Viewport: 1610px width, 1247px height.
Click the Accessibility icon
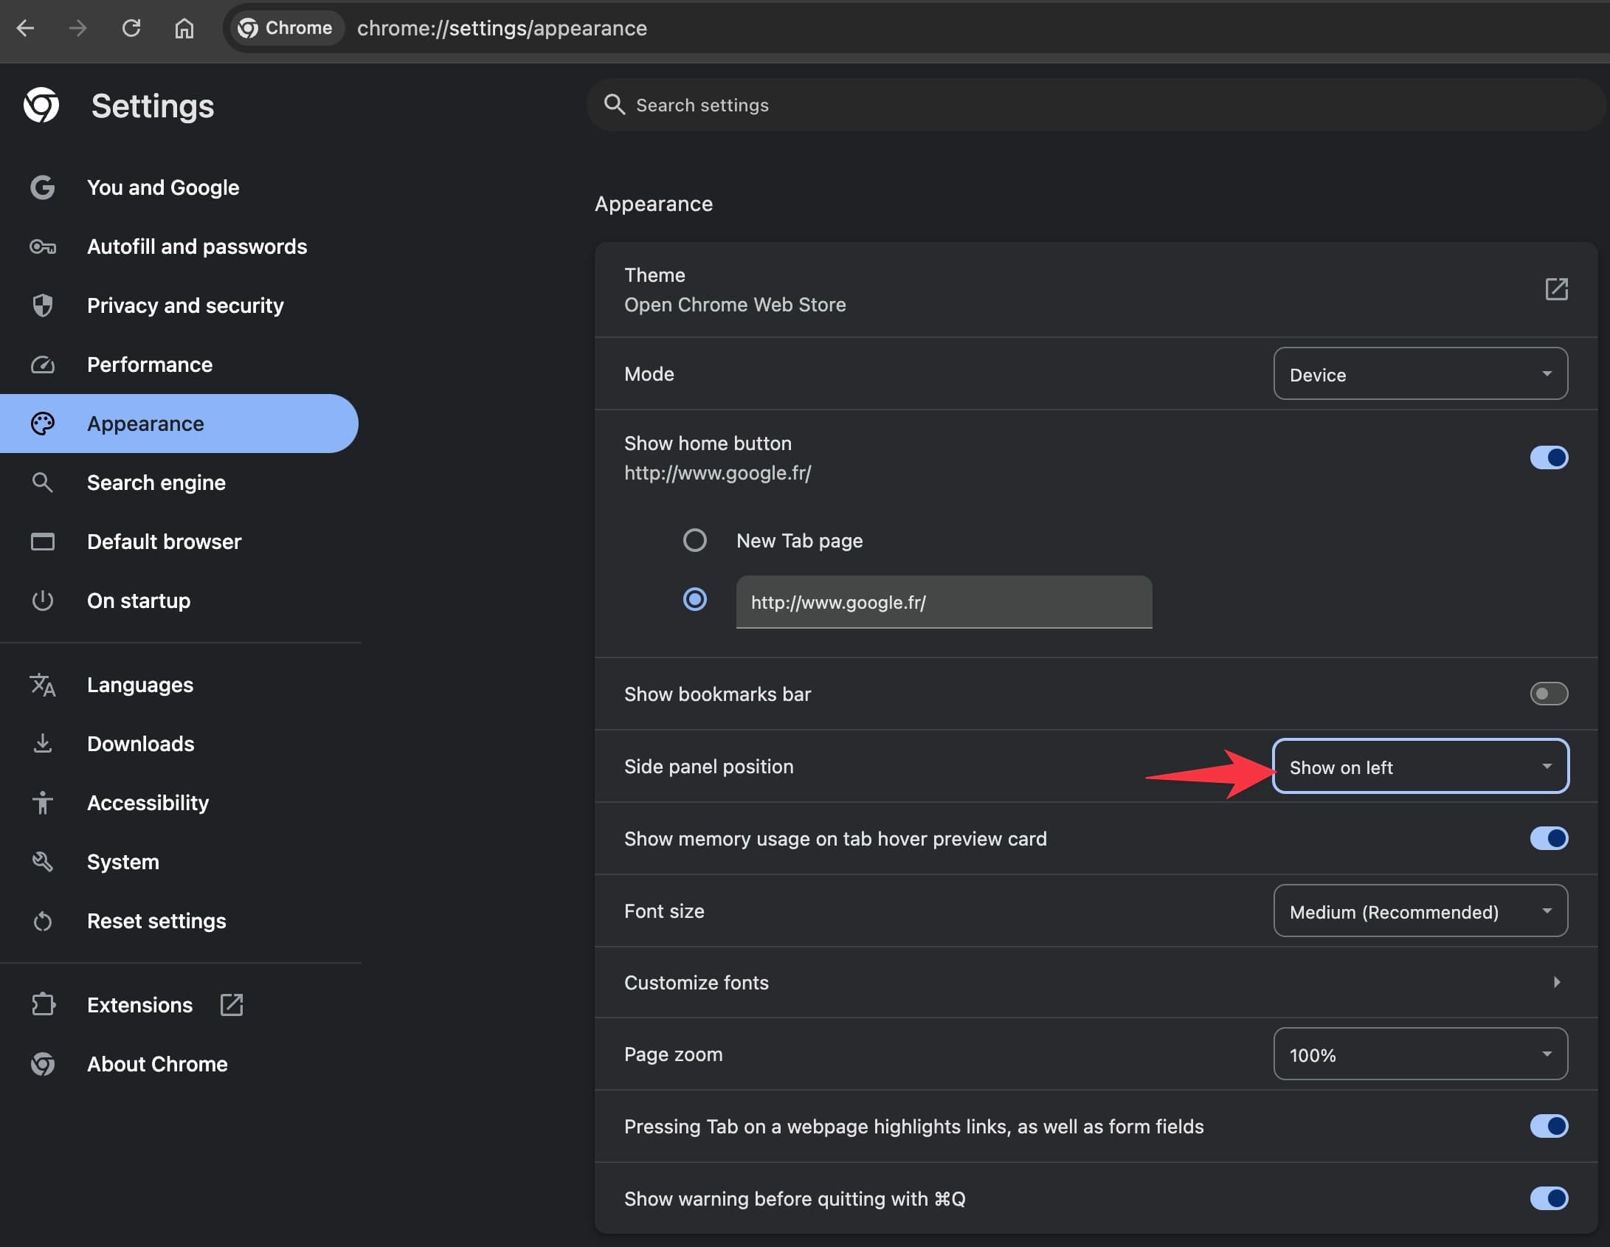tap(43, 803)
